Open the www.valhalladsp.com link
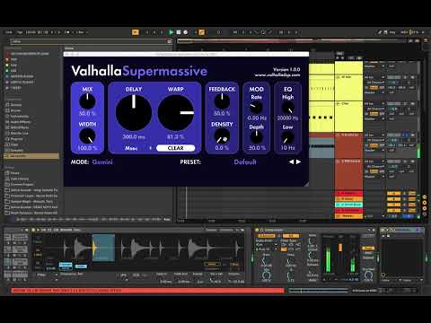 click(x=277, y=74)
